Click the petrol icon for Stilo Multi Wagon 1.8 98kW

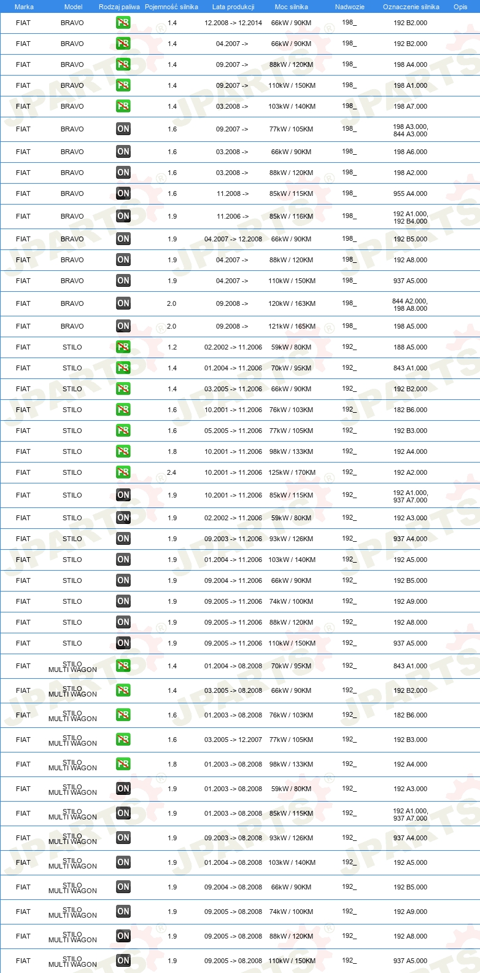[123, 764]
